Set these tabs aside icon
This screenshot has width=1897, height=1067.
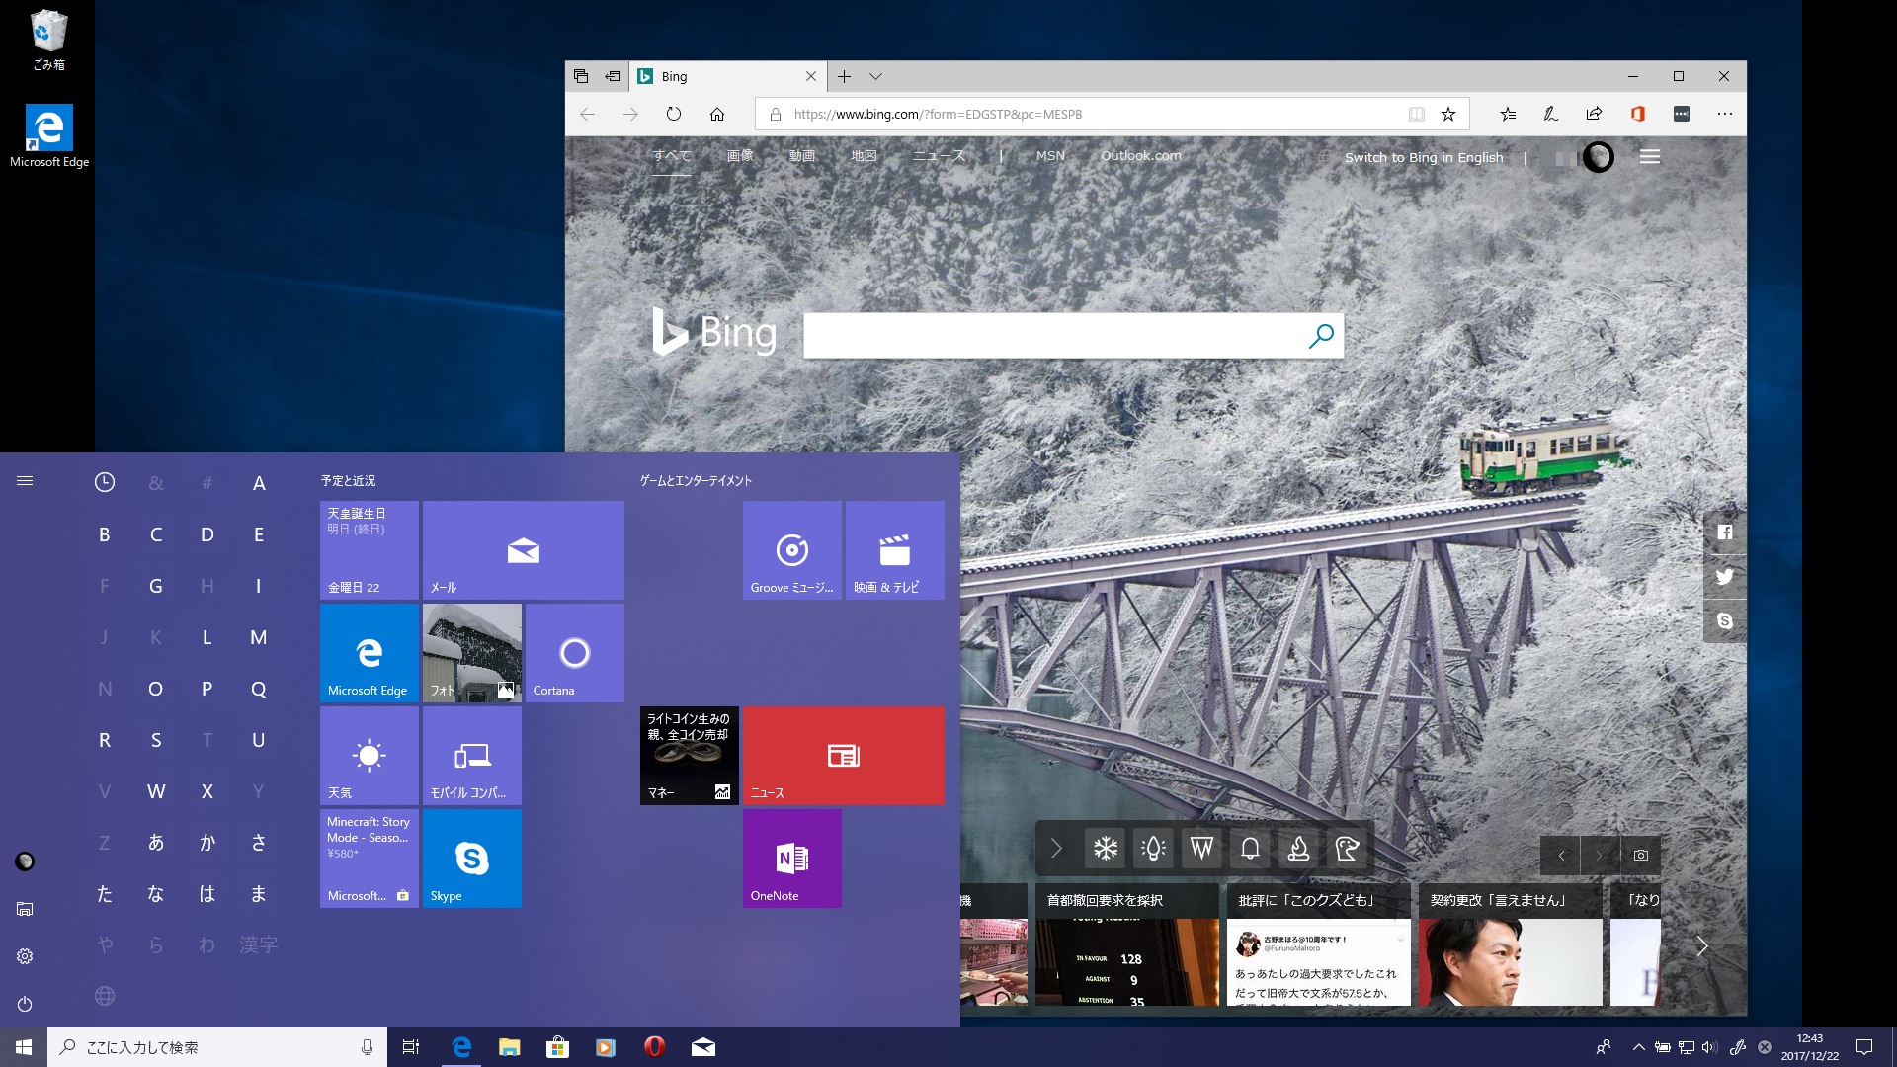(614, 76)
